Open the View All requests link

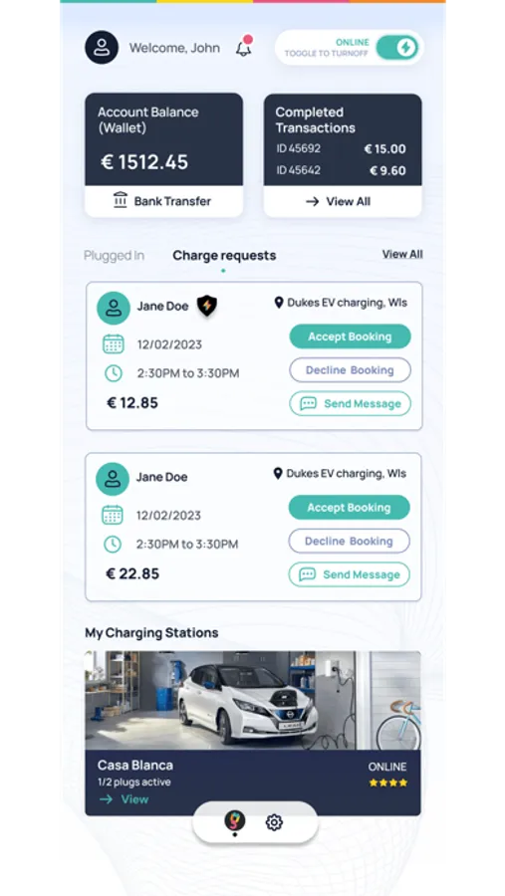pos(402,254)
